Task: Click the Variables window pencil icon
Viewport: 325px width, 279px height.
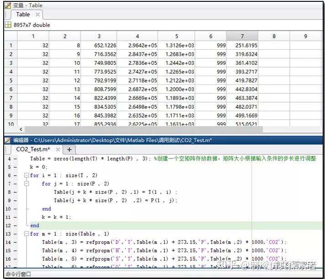Action: [8, 5]
